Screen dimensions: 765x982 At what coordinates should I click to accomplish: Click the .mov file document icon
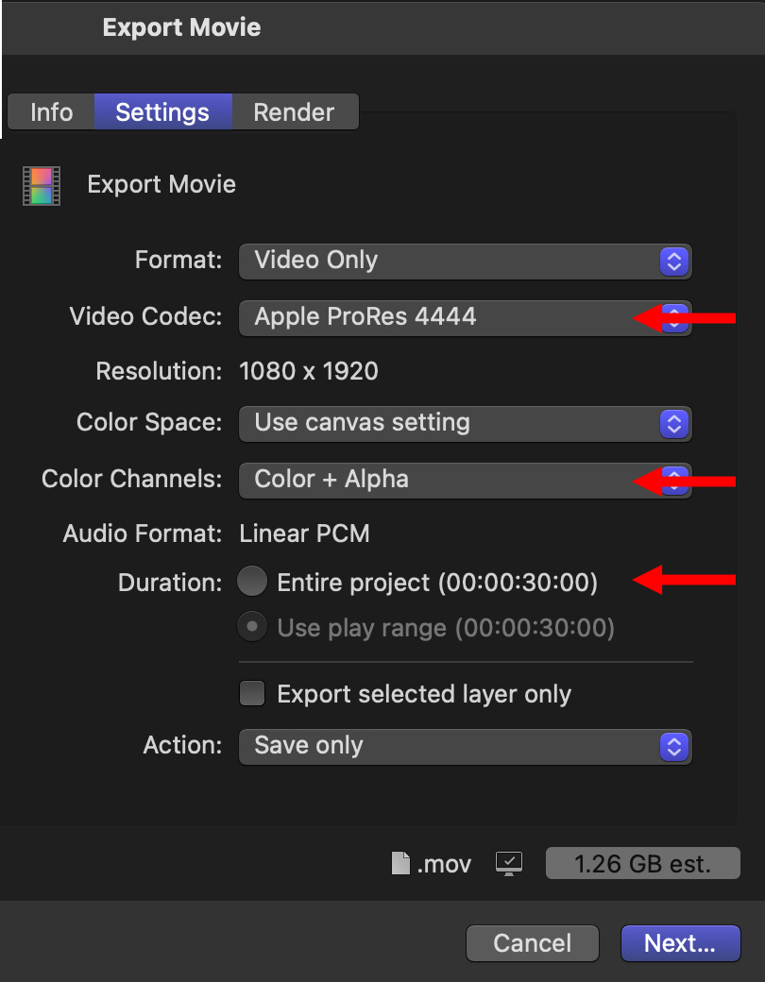tap(400, 863)
